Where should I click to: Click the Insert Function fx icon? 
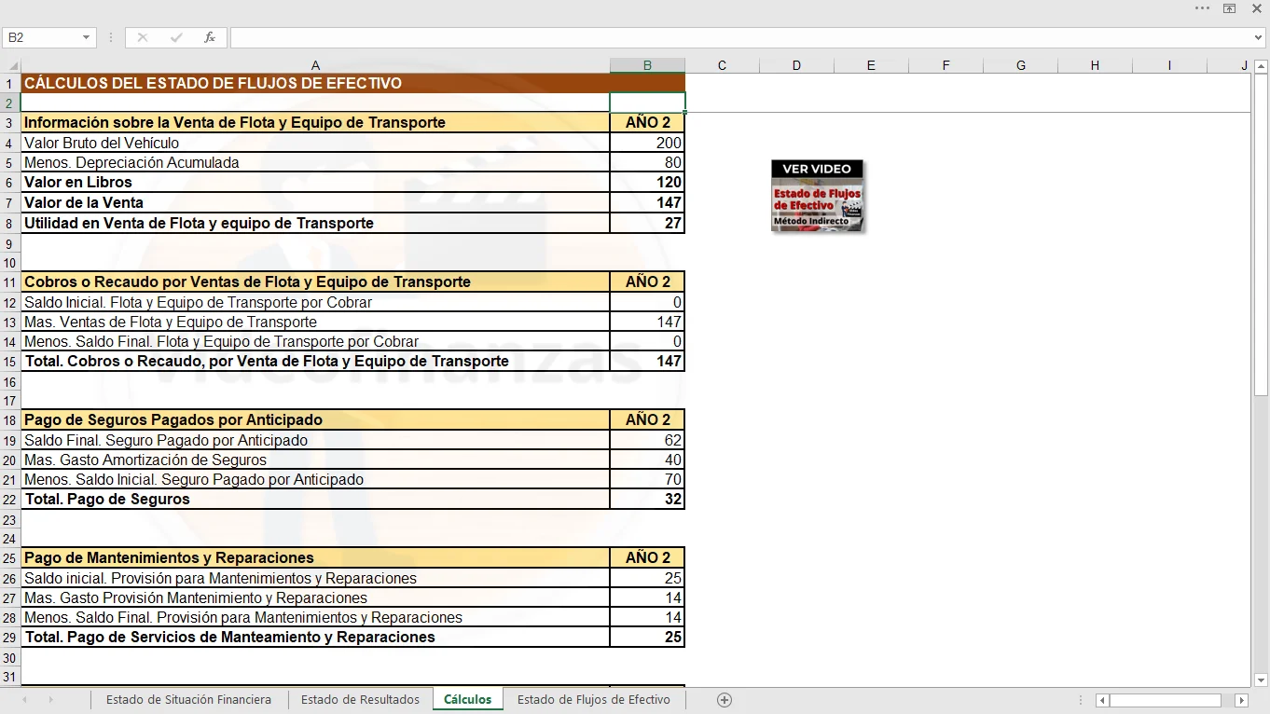210,37
